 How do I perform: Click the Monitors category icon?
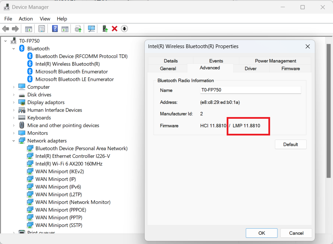(x=22, y=133)
